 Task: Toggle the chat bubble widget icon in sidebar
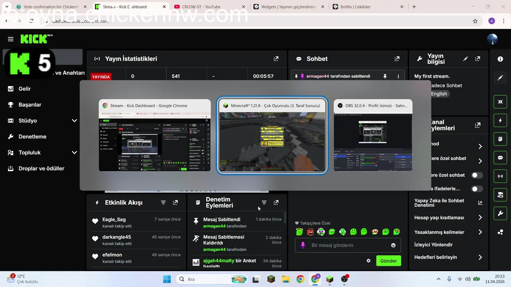tap(500, 157)
